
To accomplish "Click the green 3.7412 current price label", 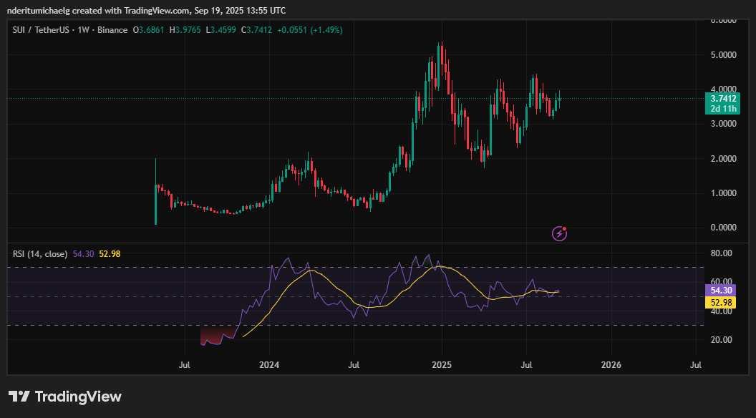I will (722, 99).
